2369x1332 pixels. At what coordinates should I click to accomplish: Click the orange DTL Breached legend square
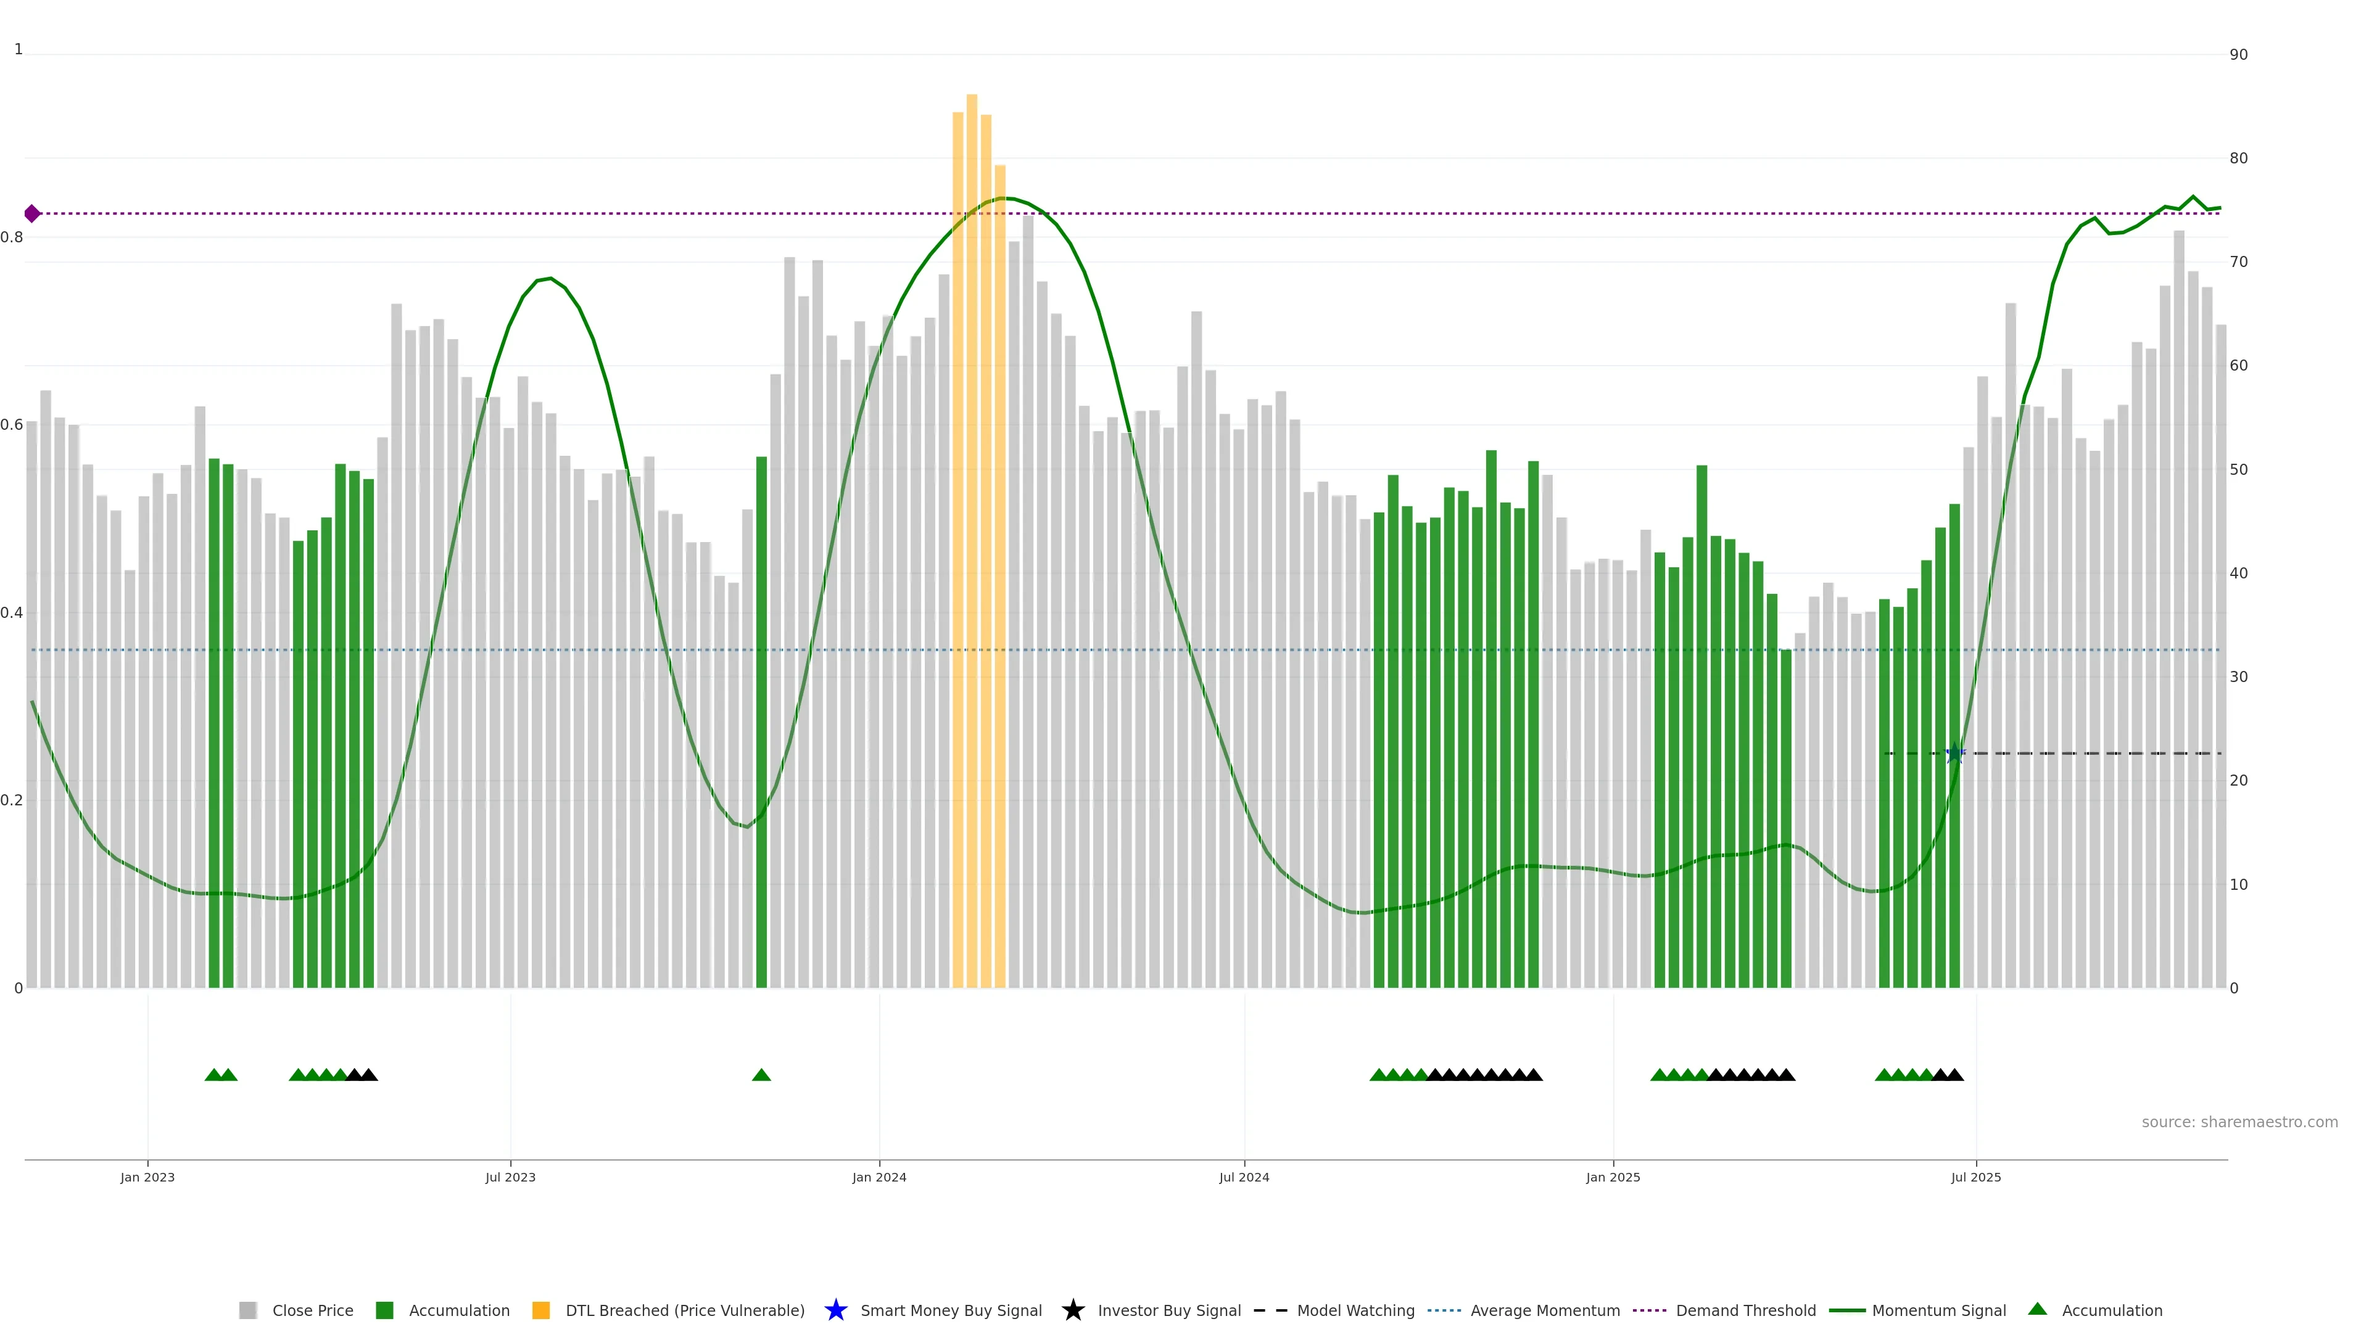point(541,1310)
